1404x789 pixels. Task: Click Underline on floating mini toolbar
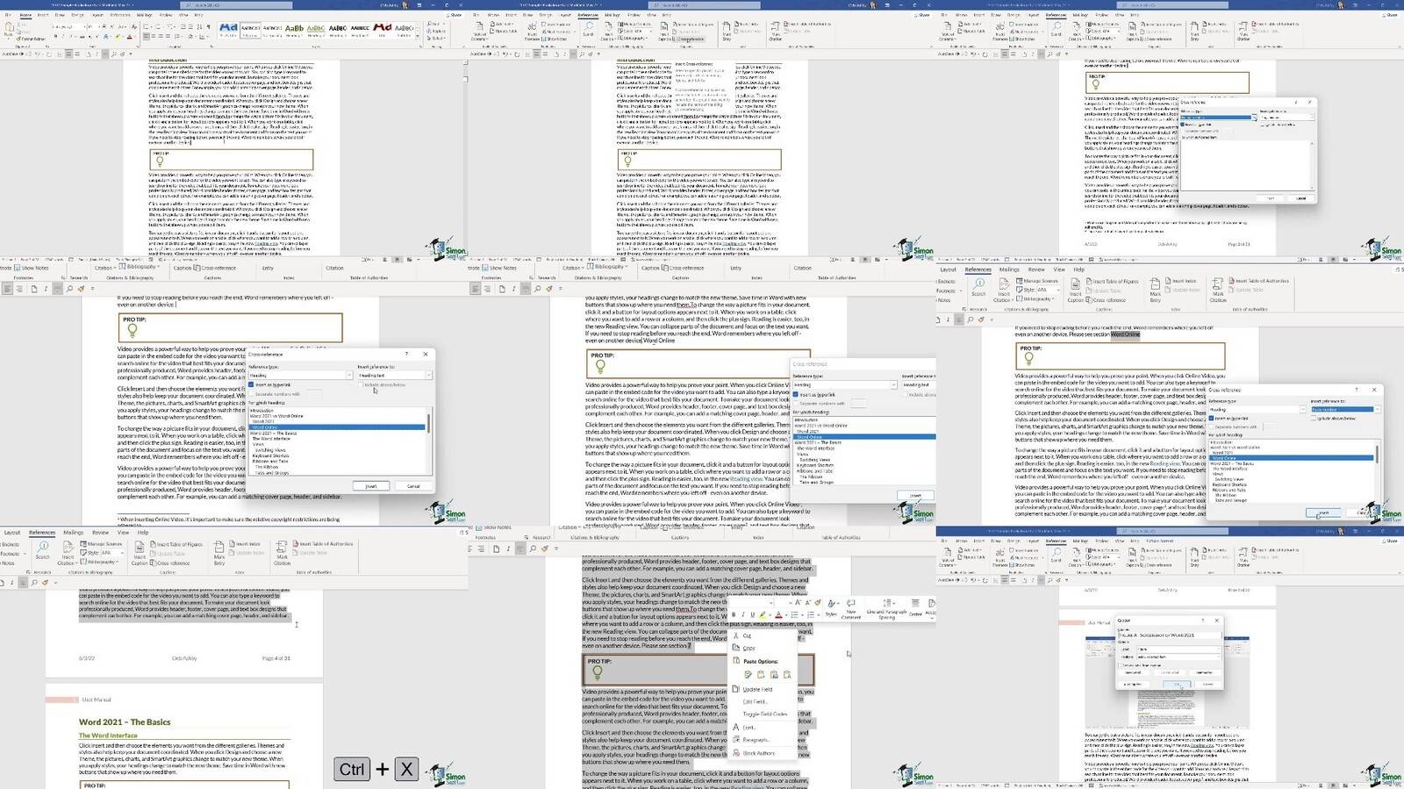coord(752,614)
